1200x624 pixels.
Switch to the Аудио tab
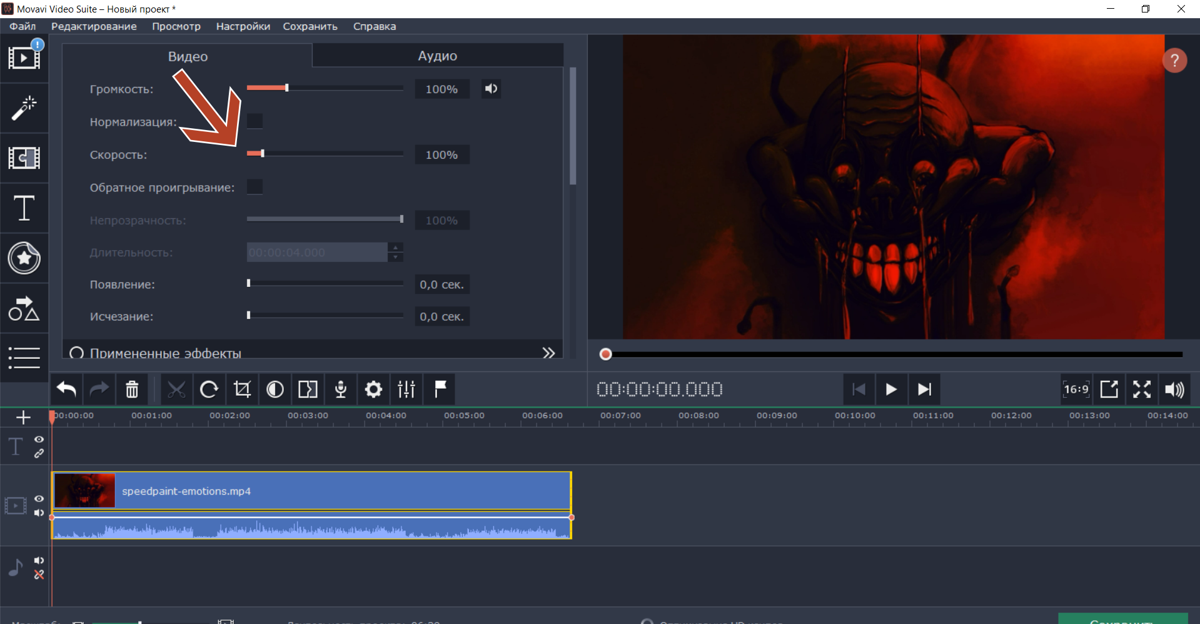pyautogui.click(x=437, y=56)
